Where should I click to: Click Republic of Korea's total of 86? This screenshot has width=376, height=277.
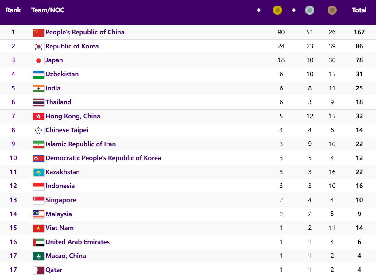[x=359, y=46]
